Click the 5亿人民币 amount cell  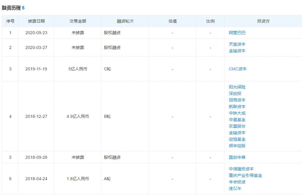78,69
